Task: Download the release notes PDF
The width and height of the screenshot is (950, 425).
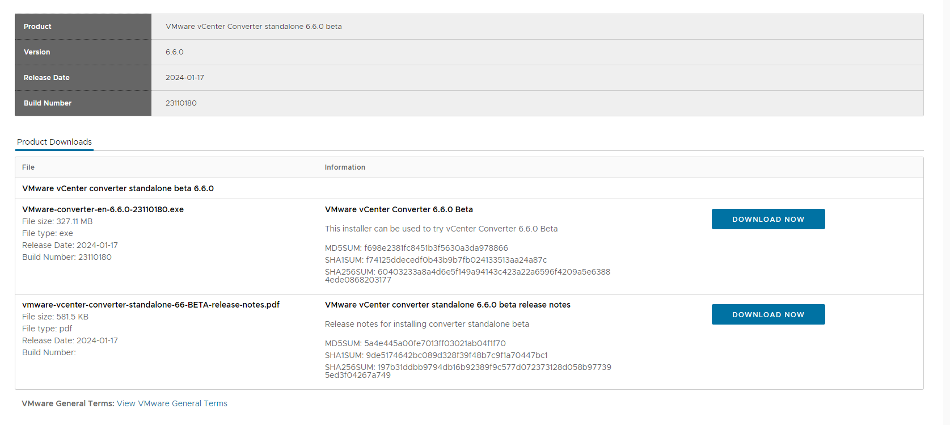Action: coord(768,314)
